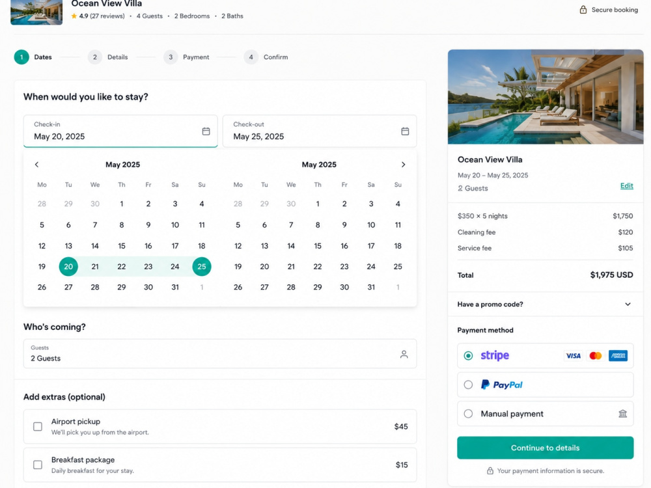Viewport: 651px width, 488px height.
Task: Click Continue to details button
Action: [545, 448]
